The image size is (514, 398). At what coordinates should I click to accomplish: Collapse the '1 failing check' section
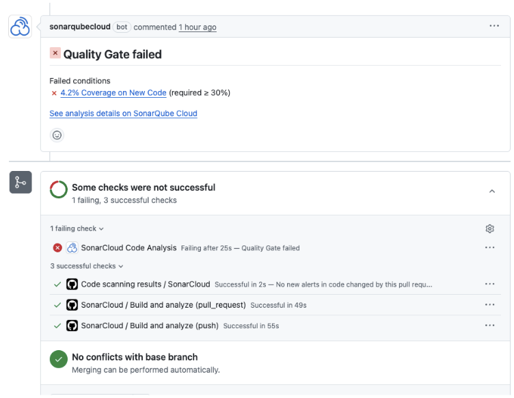[x=77, y=228]
